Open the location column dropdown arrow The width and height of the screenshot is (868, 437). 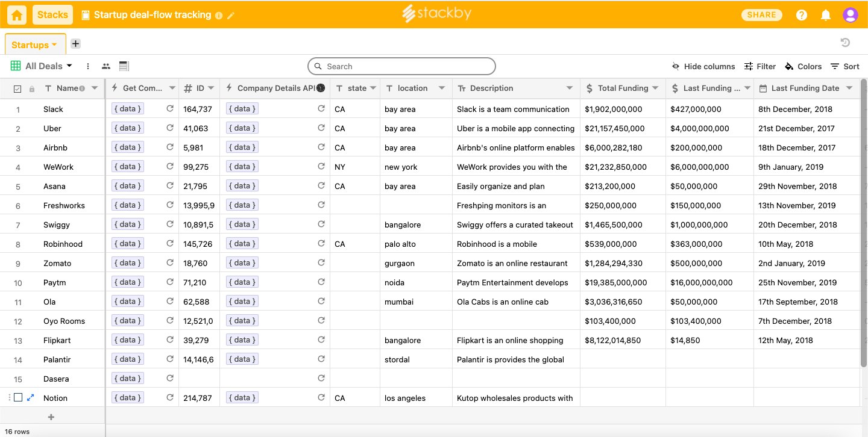click(x=442, y=88)
